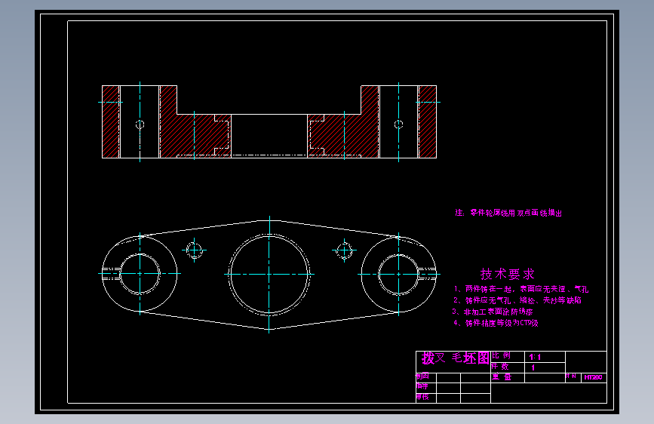
Task: Click the small hole left of center circle
Action: 195,250
